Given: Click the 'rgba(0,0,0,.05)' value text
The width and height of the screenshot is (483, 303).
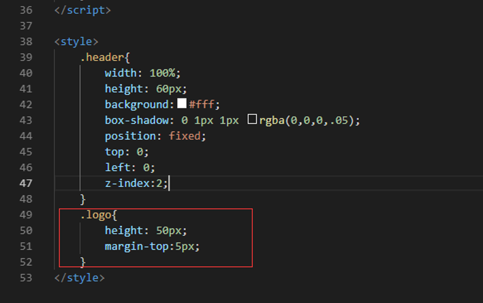Looking at the screenshot, I should (x=306, y=120).
